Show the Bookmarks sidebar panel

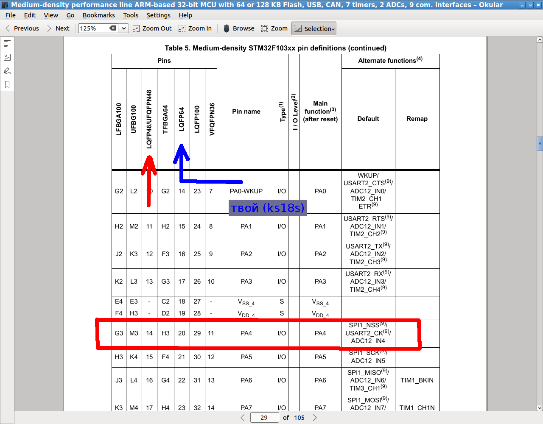tap(7, 84)
